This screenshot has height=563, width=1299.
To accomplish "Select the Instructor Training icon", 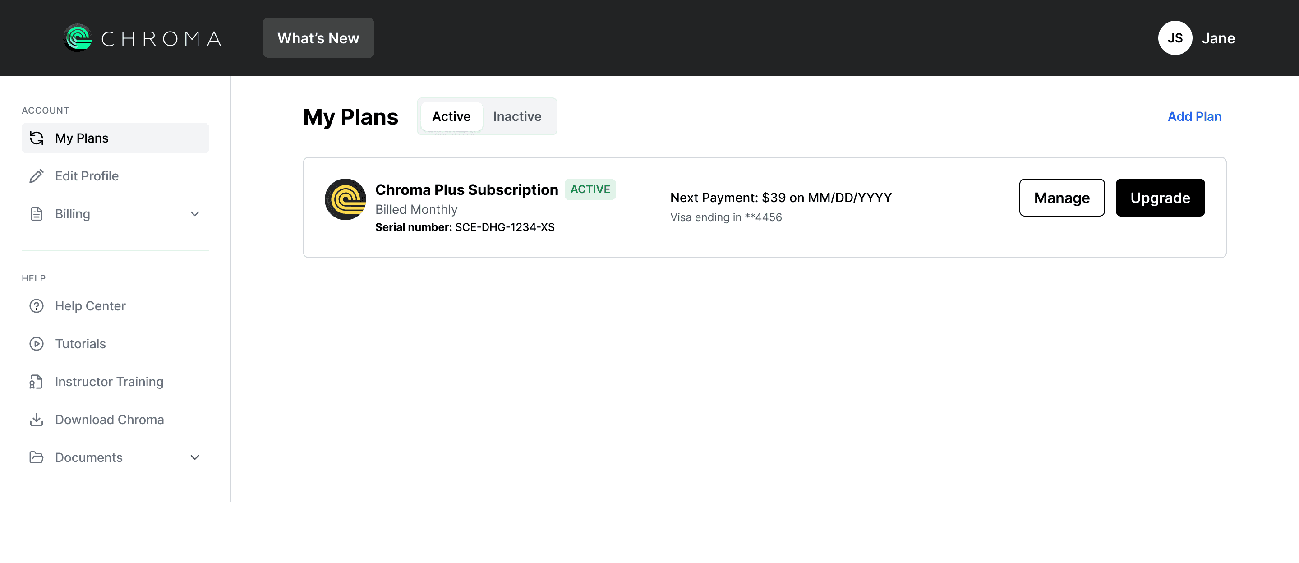I will [36, 381].
